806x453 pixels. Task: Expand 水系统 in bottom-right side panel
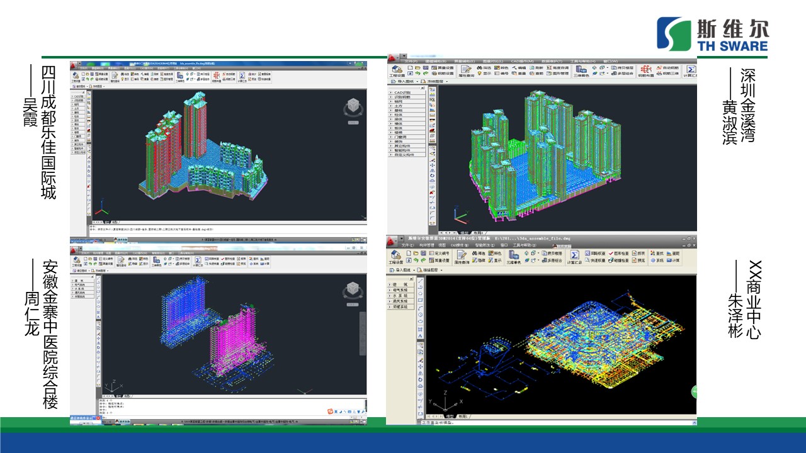click(x=400, y=295)
